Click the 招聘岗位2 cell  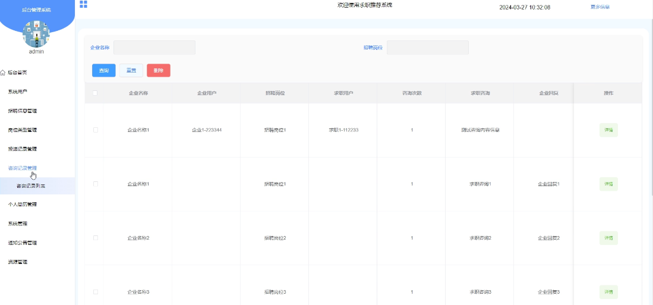coord(275,238)
